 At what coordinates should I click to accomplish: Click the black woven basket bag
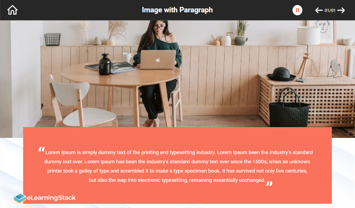click(x=289, y=109)
